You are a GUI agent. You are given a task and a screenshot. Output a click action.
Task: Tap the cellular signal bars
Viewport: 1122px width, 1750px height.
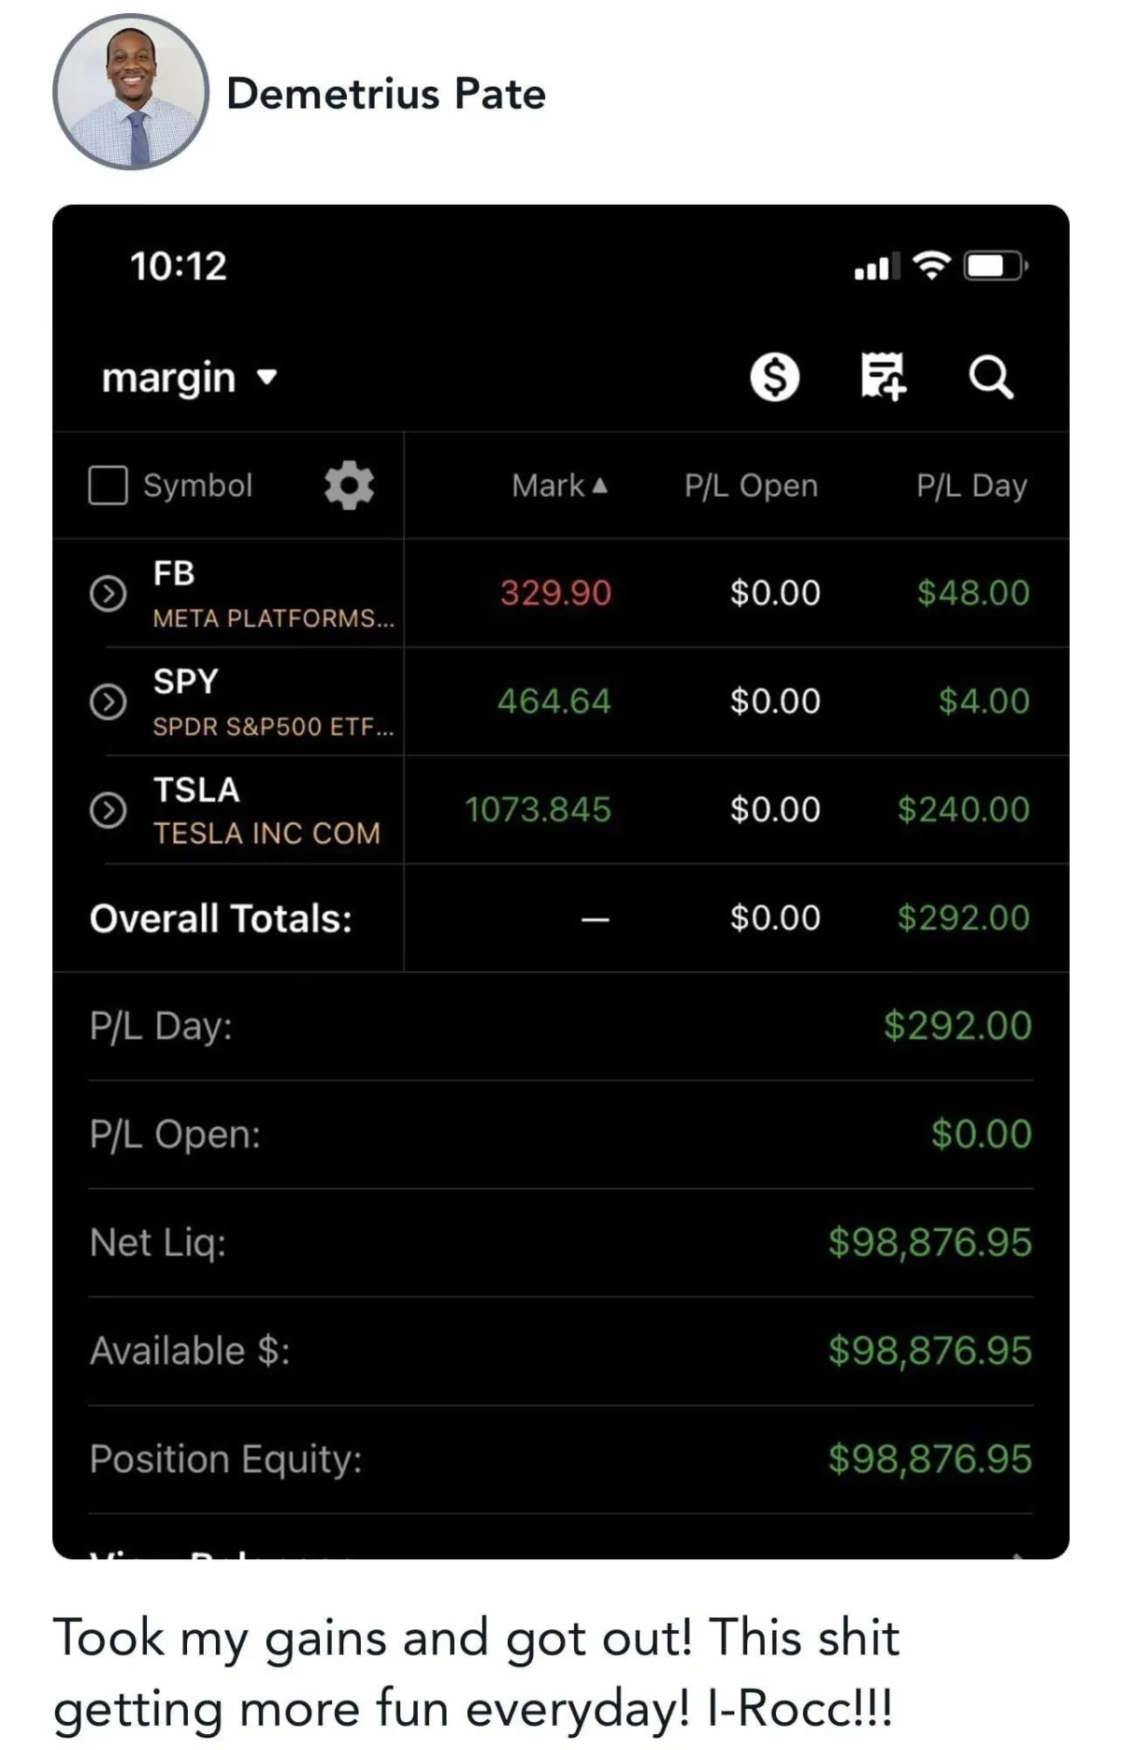pyautogui.click(x=873, y=267)
